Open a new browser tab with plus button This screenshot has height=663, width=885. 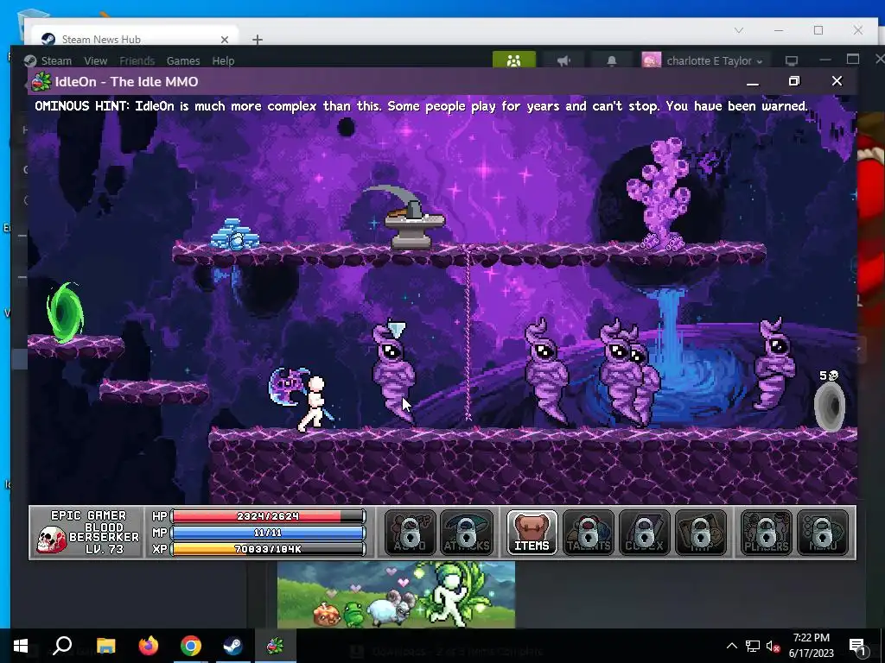point(258,40)
